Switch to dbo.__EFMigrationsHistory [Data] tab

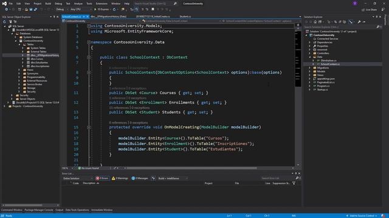pos(108,16)
